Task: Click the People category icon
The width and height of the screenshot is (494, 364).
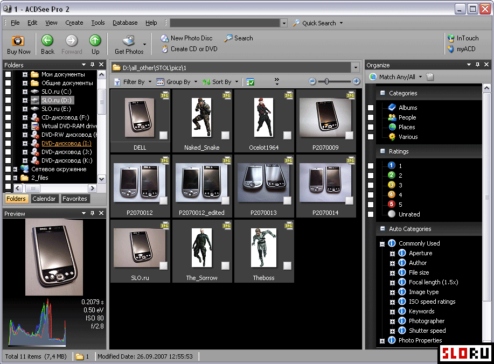Action: point(392,117)
